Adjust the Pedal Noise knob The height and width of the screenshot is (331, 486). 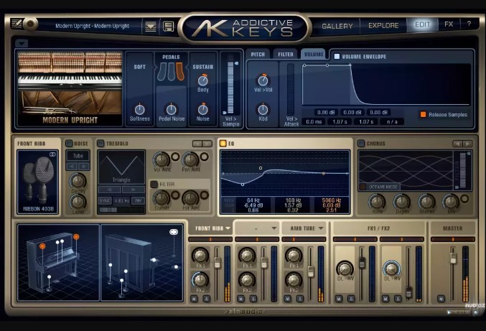click(x=171, y=109)
